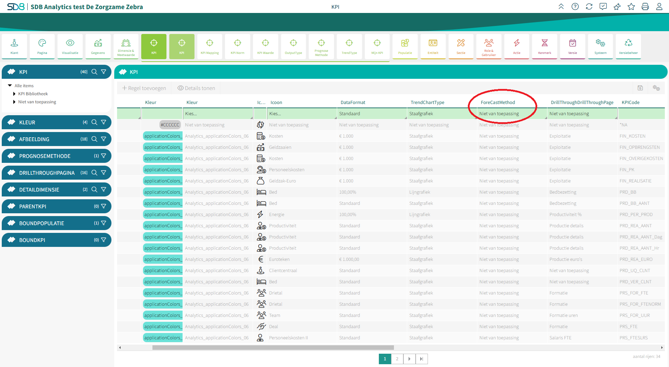Expand the KPI Bibliotheek tree node
The image size is (669, 367).
click(x=14, y=94)
